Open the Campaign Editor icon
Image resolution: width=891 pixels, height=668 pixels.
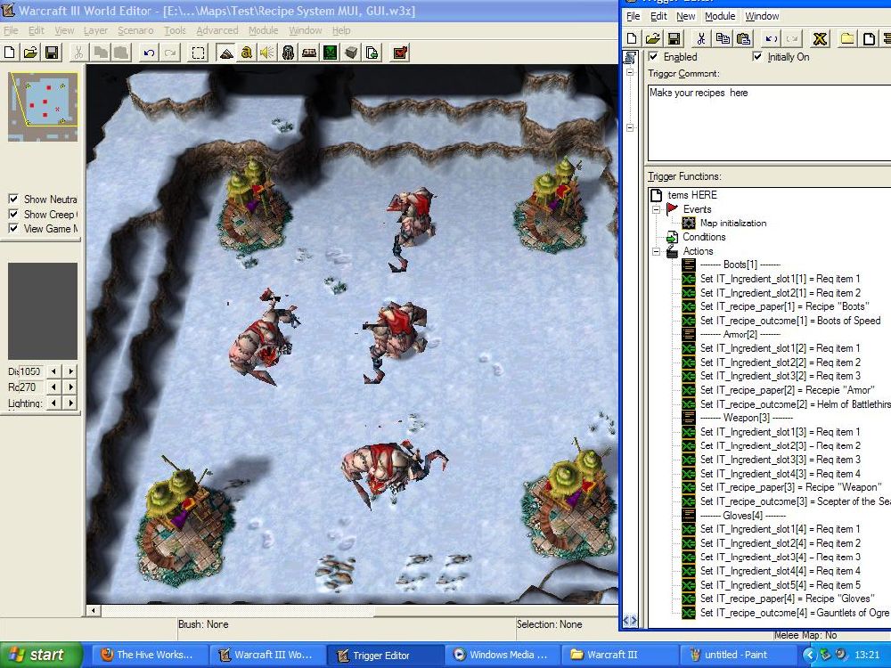(309, 53)
